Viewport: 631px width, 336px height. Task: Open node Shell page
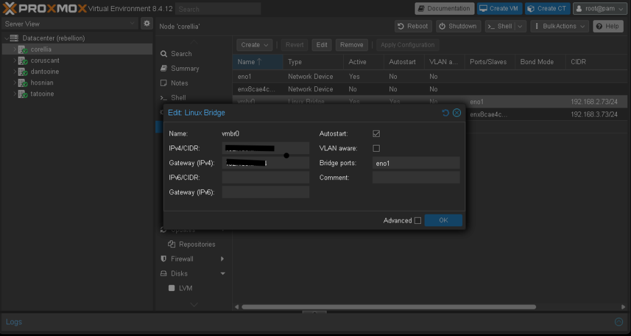(x=178, y=97)
